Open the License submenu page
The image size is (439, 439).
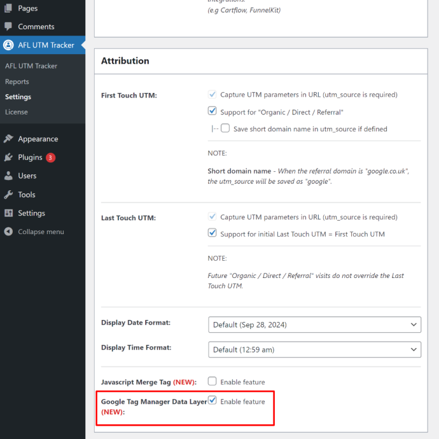tap(17, 112)
